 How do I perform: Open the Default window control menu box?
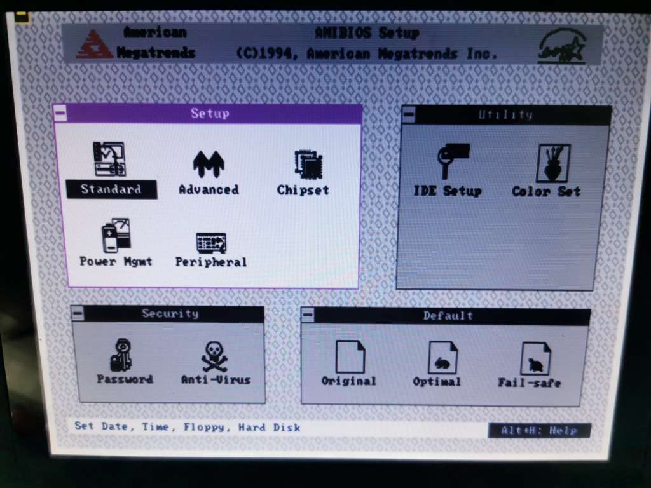pyautogui.click(x=307, y=315)
